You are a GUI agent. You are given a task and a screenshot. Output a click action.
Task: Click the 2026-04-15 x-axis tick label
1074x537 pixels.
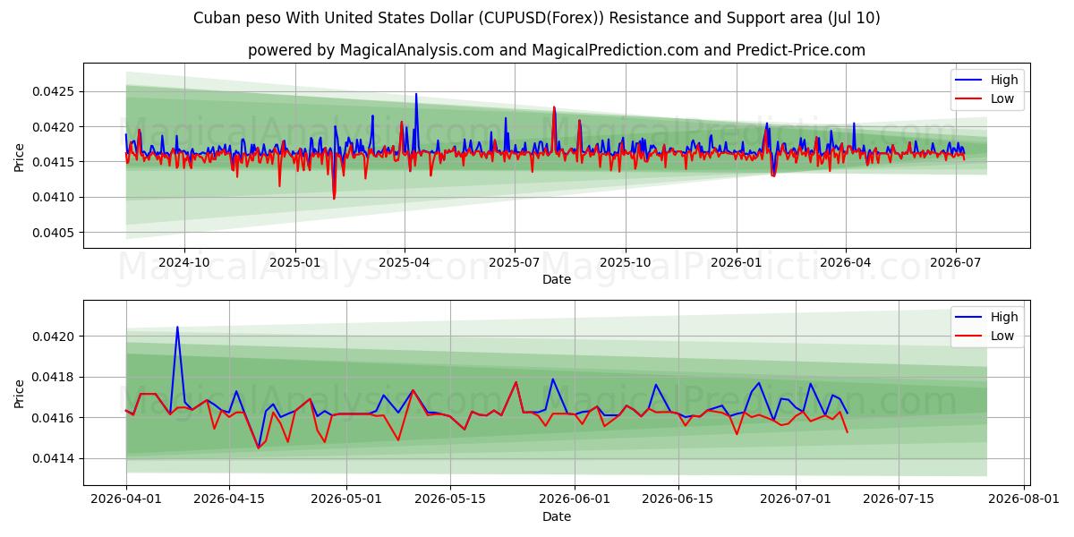point(229,499)
